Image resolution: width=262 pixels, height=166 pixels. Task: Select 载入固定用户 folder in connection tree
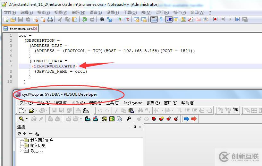pyautogui.click(x=42, y=140)
